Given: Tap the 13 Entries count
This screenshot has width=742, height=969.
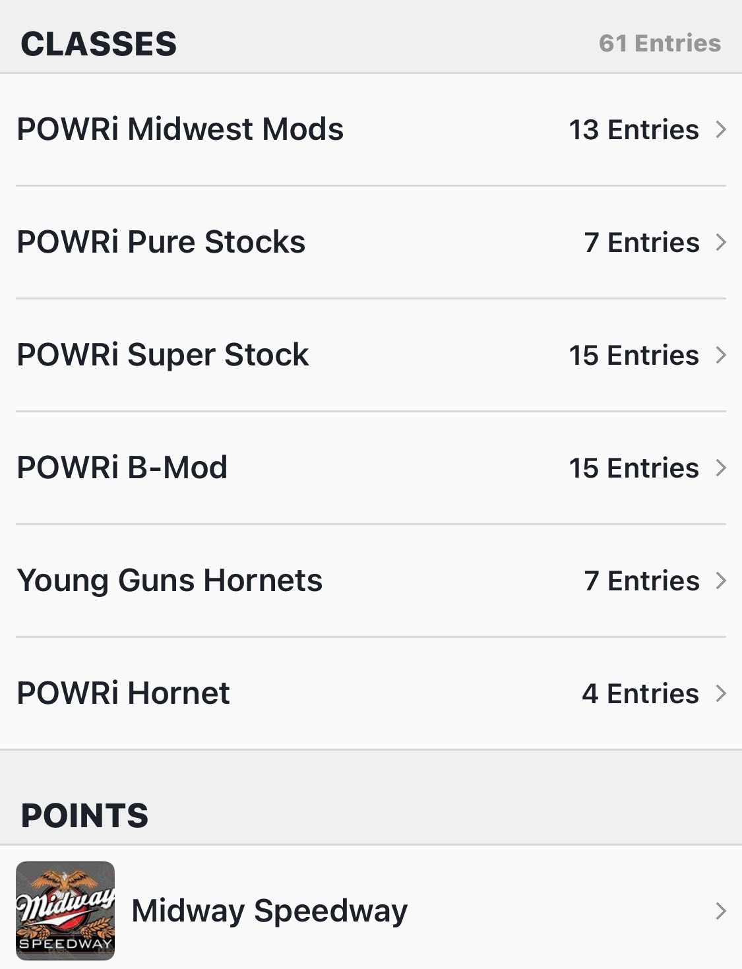Looking at the screenshot, I should (x=633, y=129).
